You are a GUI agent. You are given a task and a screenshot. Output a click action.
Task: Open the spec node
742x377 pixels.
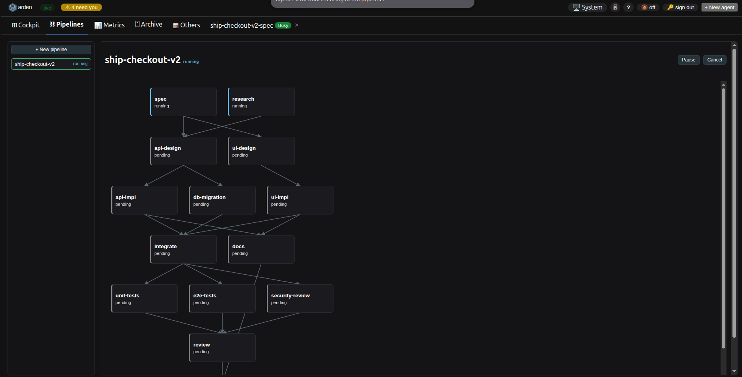click(183, 102)
